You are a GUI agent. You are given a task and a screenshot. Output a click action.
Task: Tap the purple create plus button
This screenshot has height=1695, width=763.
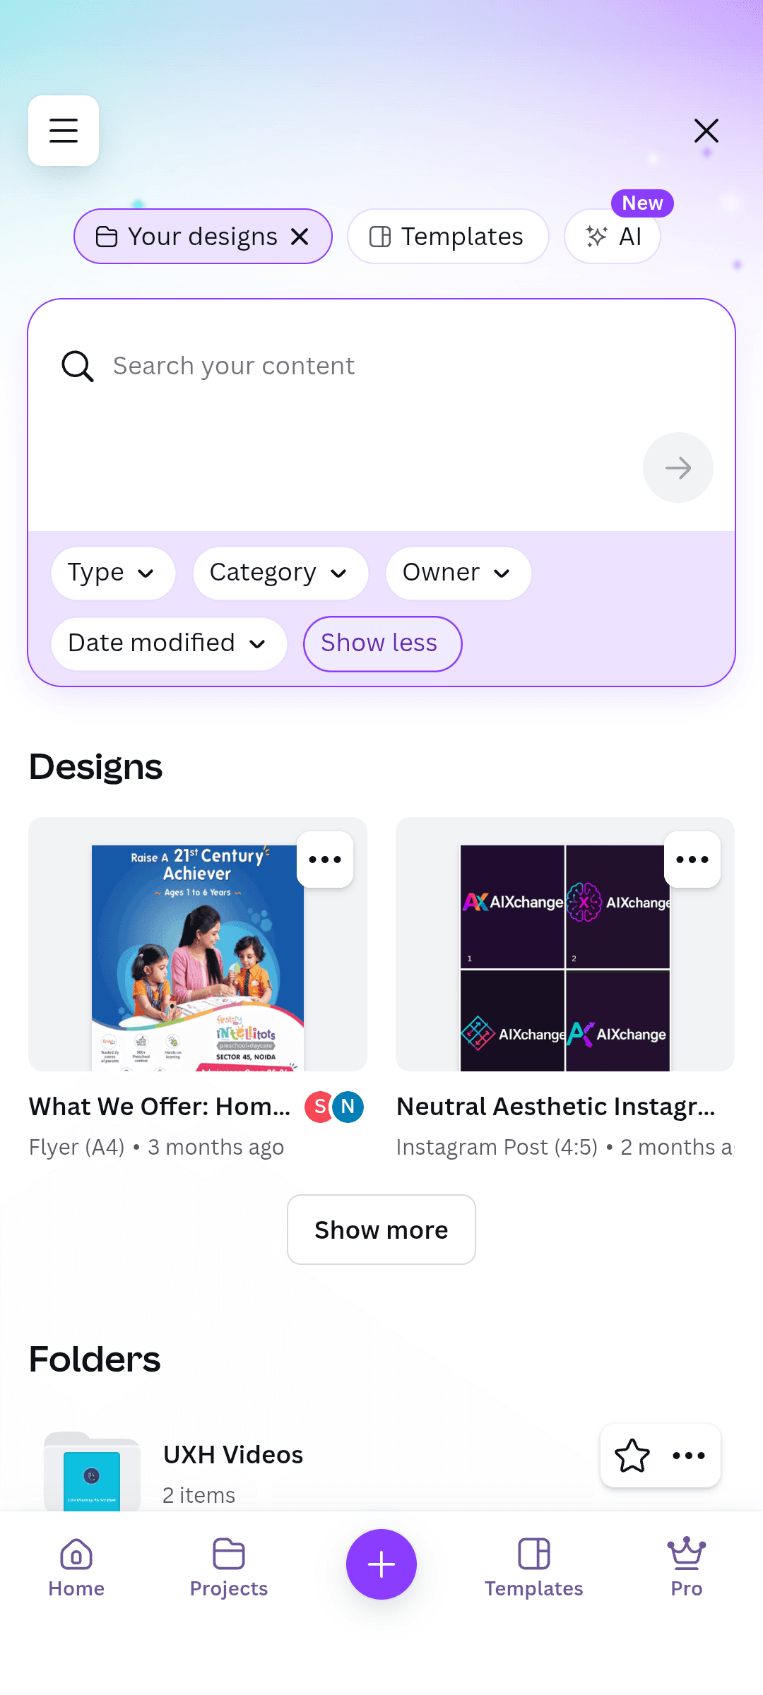coord(381,1564)
